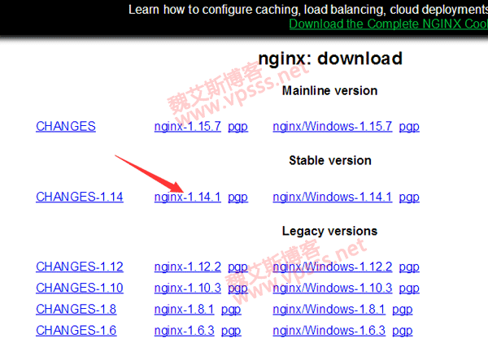Screen dimensions: 488x343
Task: Download nginx-1.12.2 legacy version
Action: coord(187,267)
